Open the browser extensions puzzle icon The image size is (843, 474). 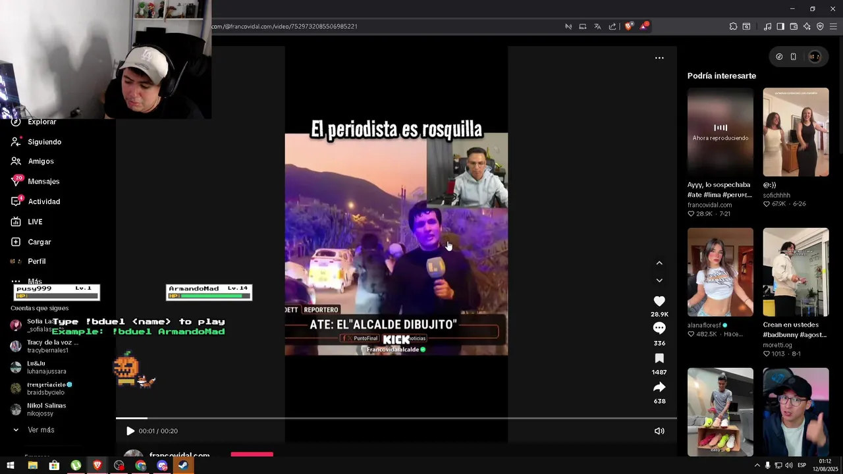[733, 26]
